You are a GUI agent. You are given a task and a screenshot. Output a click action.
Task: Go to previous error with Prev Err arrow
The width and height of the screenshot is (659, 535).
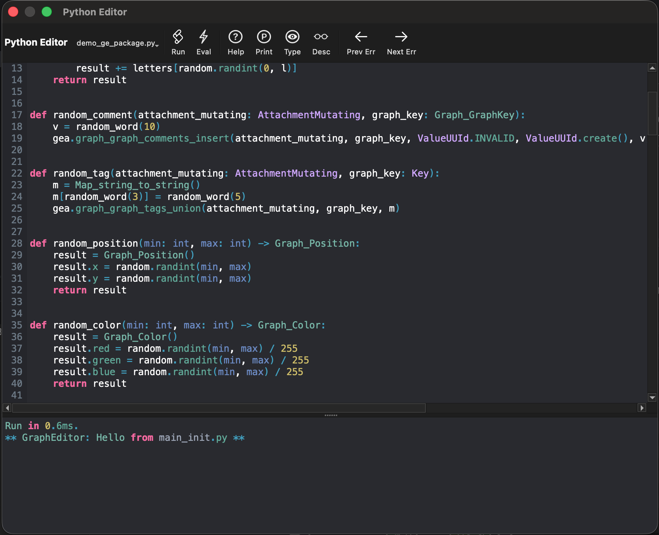pos(361,37)
